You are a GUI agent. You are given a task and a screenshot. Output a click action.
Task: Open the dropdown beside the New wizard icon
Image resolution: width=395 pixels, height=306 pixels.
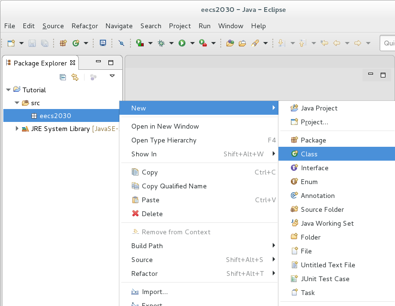pos(21,43)
